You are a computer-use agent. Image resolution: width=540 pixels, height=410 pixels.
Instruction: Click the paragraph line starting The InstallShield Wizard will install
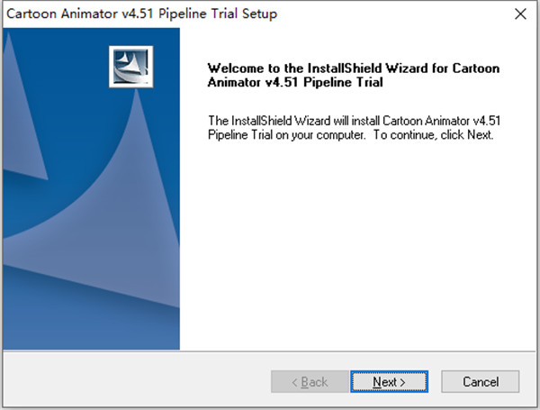pyautogui.click(x=351, y=121)
